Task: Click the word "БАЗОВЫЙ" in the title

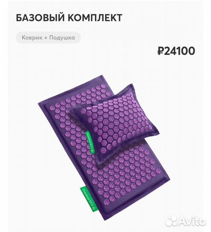Action: (40, 18)
